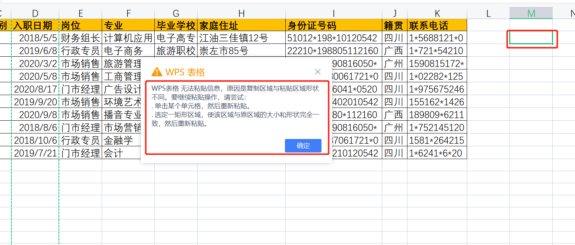
Task: Click the warning triangle icon in the dialog
Action: tap(157, 72)
